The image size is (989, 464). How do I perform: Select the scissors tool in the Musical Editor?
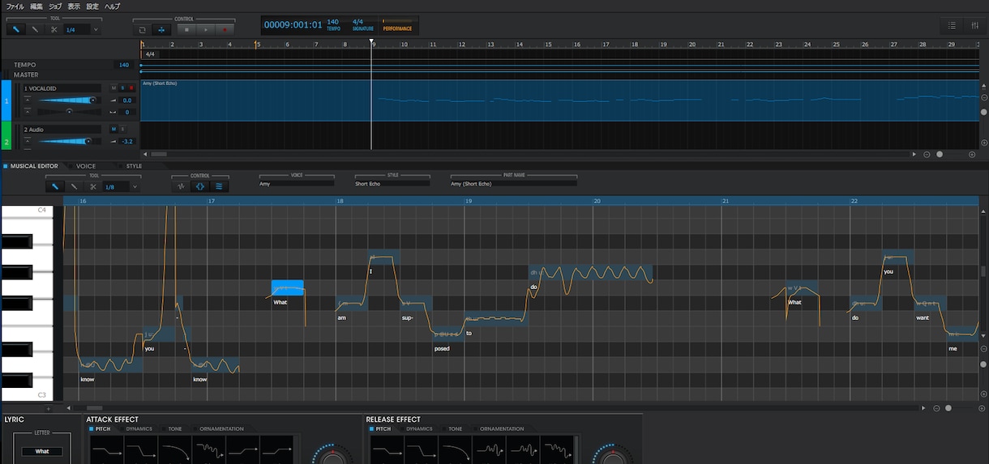[x=92, y=186]
